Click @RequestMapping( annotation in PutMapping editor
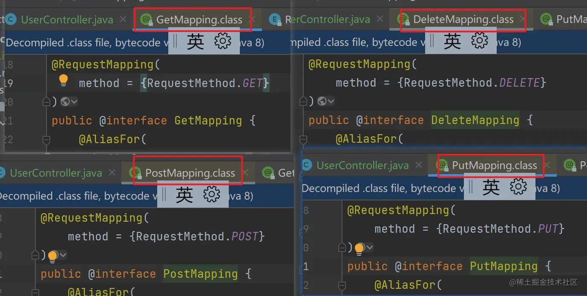This screenshot has width=587, height=296. [401, 210]
